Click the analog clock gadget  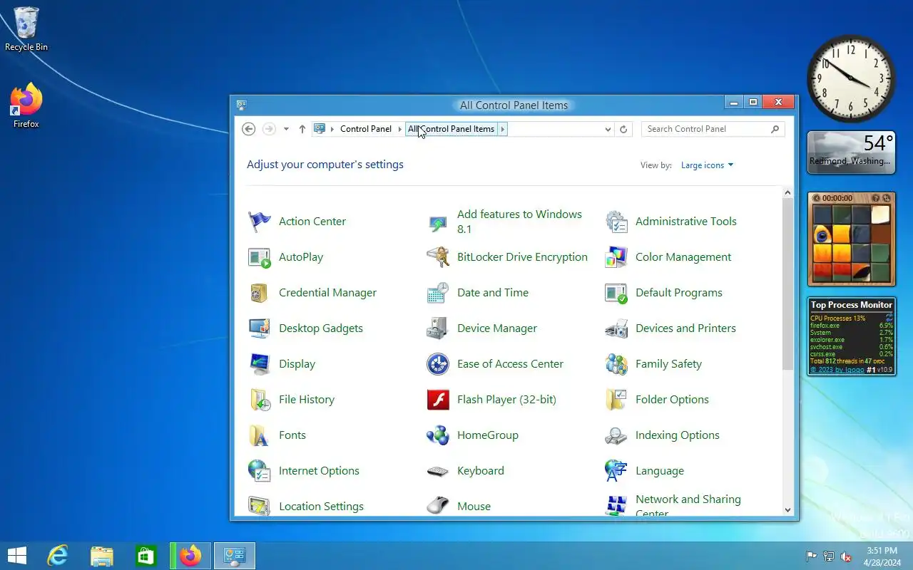click(x=852, y=78)
